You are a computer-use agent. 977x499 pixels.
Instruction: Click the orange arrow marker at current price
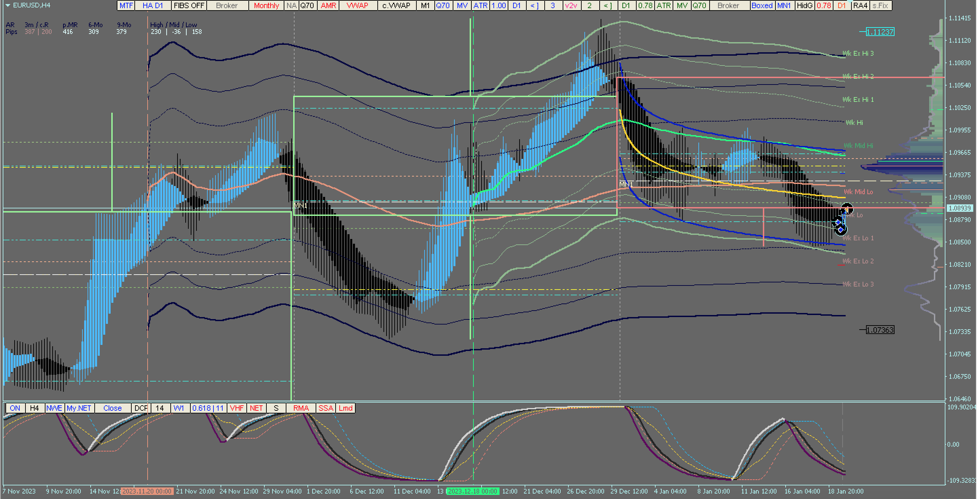click(847, 209)
